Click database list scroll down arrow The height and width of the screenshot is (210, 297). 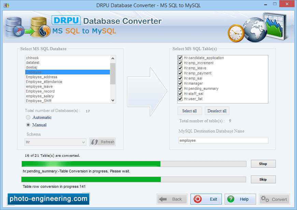[113, 100]
